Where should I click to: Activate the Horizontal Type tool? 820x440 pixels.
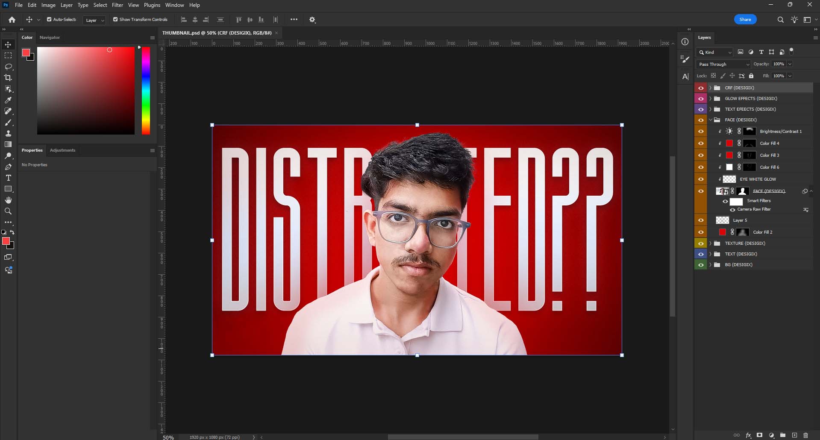point(8,178)
